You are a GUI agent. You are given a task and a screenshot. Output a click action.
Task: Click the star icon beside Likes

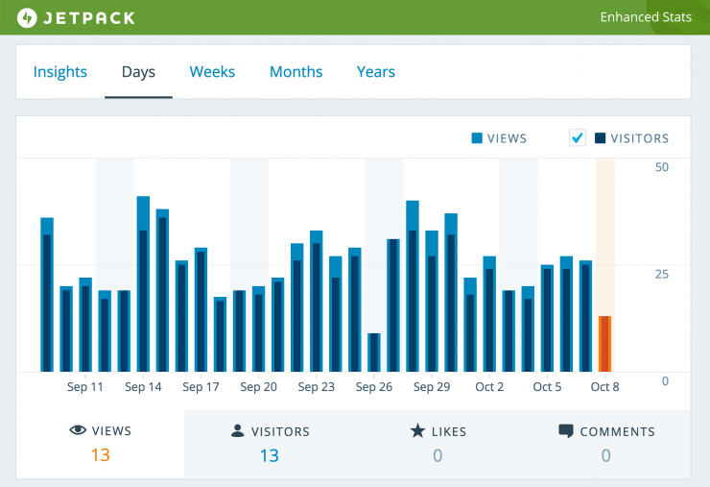pyautogui.click(x=417, y=430)
